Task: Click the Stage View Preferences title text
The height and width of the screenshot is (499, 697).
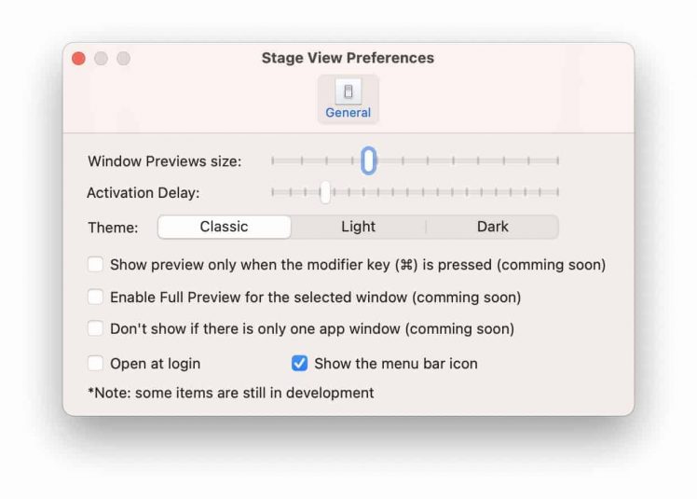Action: (x=348, y=58)
